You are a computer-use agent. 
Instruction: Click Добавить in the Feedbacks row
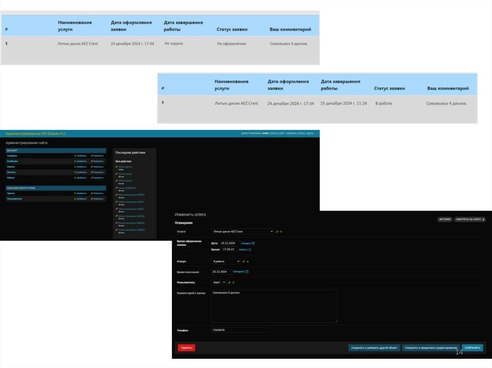pyautogui.click(x=81, y=161)
